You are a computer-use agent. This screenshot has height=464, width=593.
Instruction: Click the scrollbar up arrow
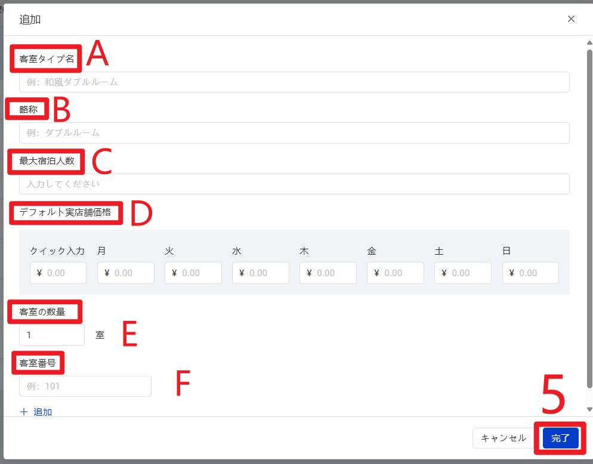[x=589, y=42]
